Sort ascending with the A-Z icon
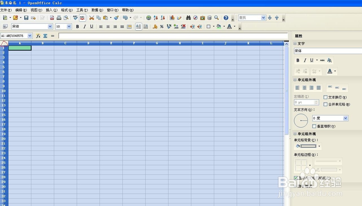Image resolution: width=362 pixels, height=206 pixels. click(x=156, y=18)
